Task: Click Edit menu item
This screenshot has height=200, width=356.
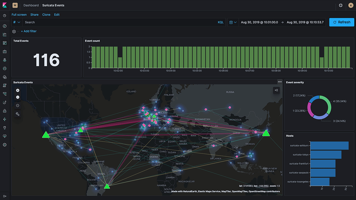Action: point(57,15)
